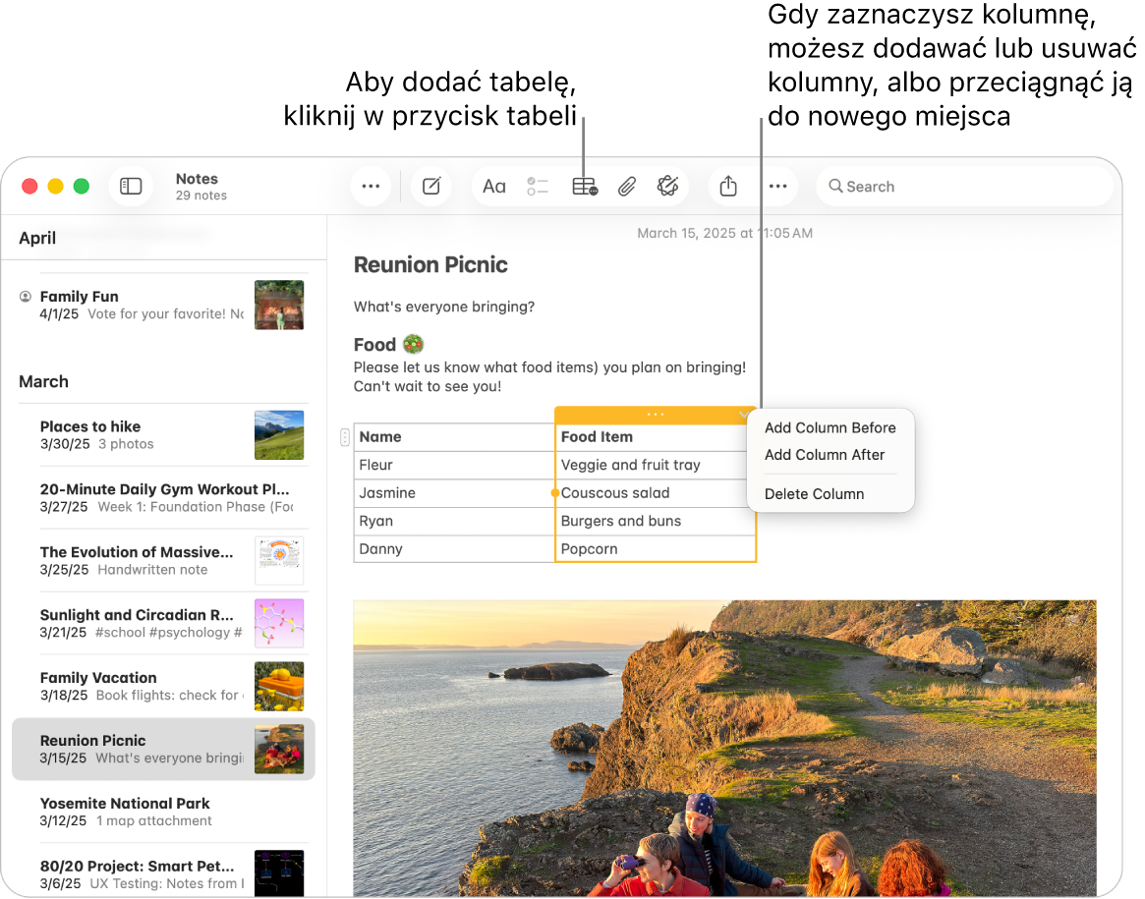Open the paperclip attachment menu
Screen dimensions: 1145x899
(626, 187)
